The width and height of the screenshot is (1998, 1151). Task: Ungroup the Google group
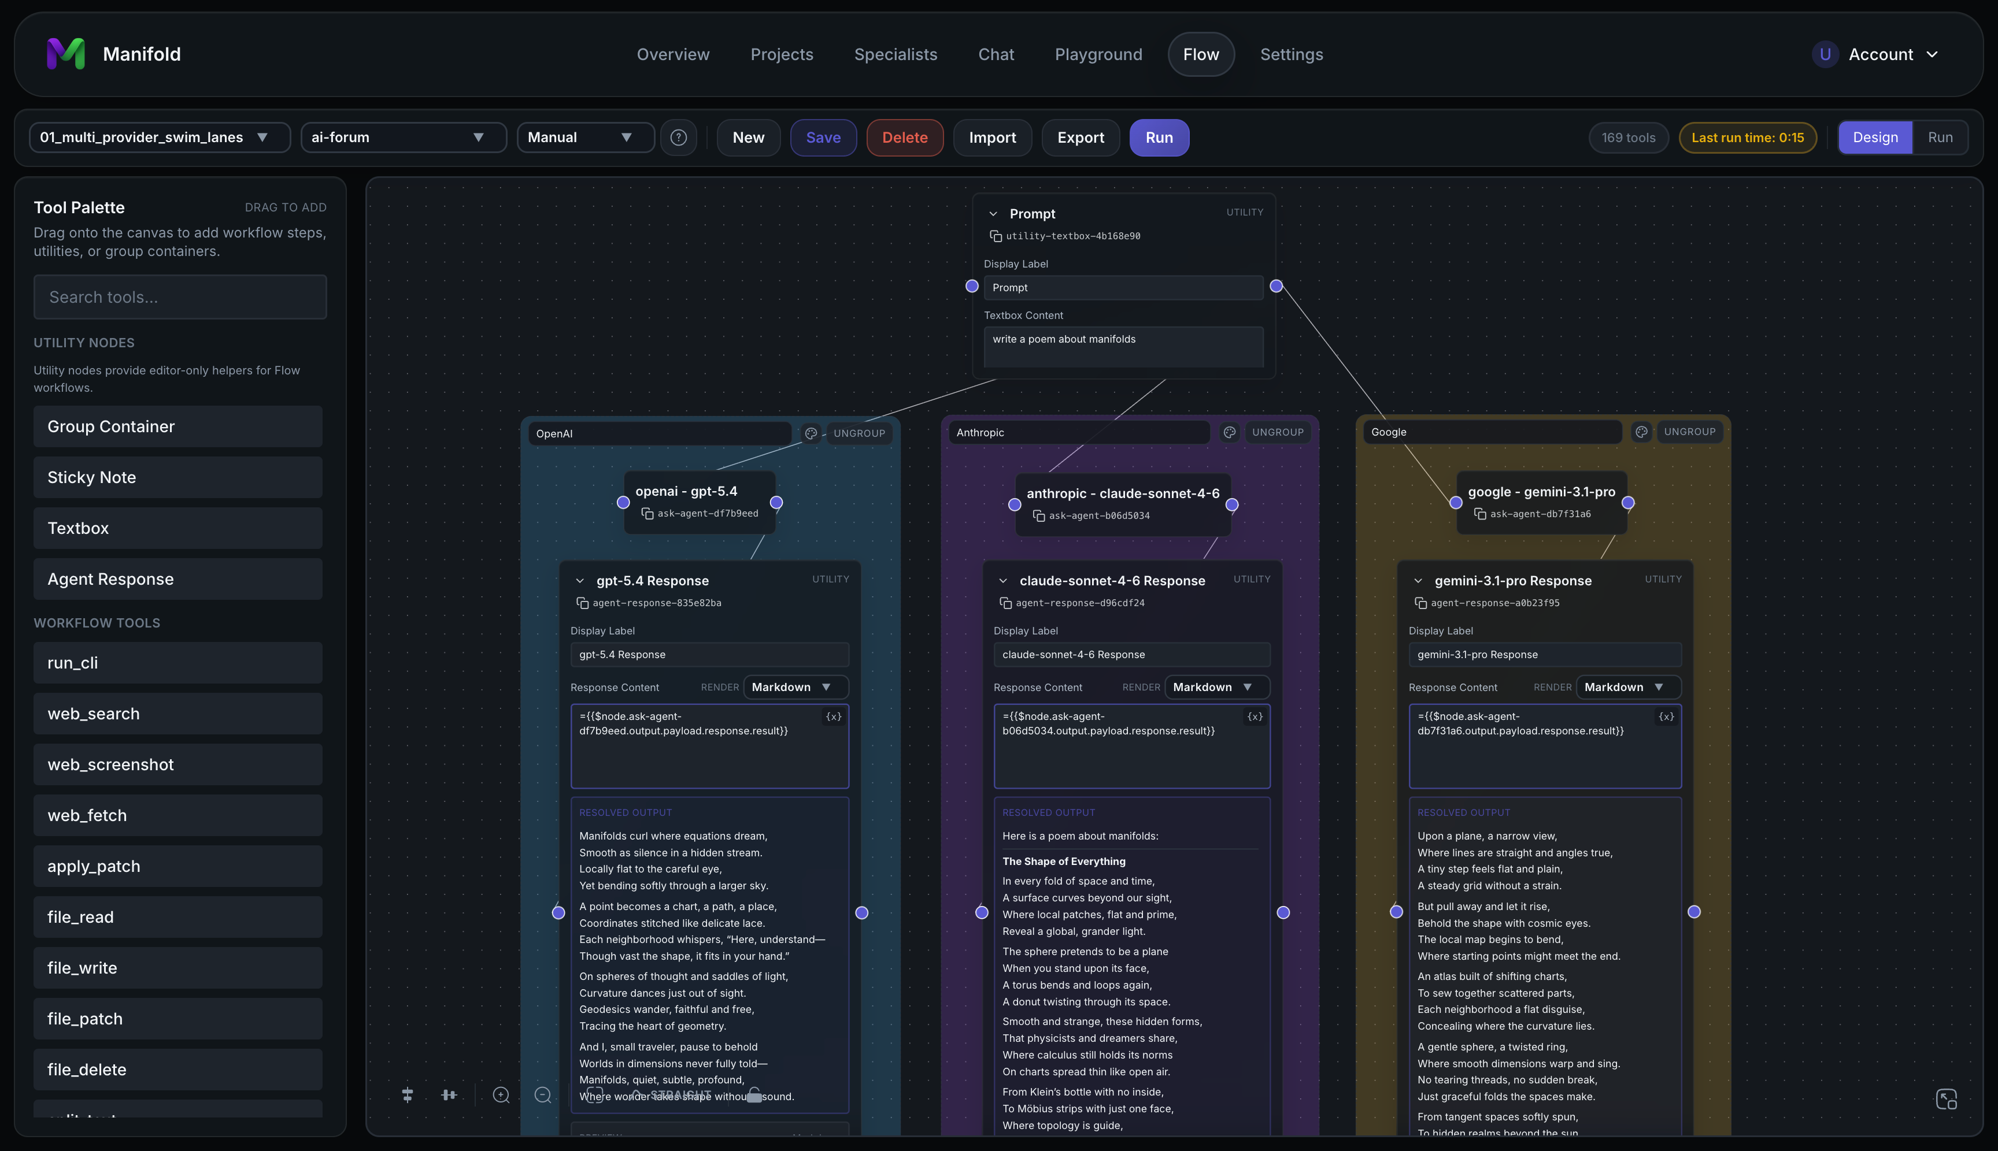(x=1689, y=432)
